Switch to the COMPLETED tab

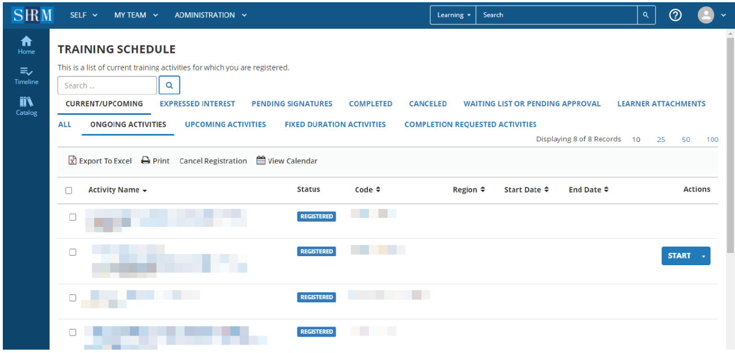pos(371,104)
